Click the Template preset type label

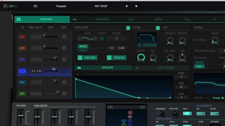click(x=61, y=6)
